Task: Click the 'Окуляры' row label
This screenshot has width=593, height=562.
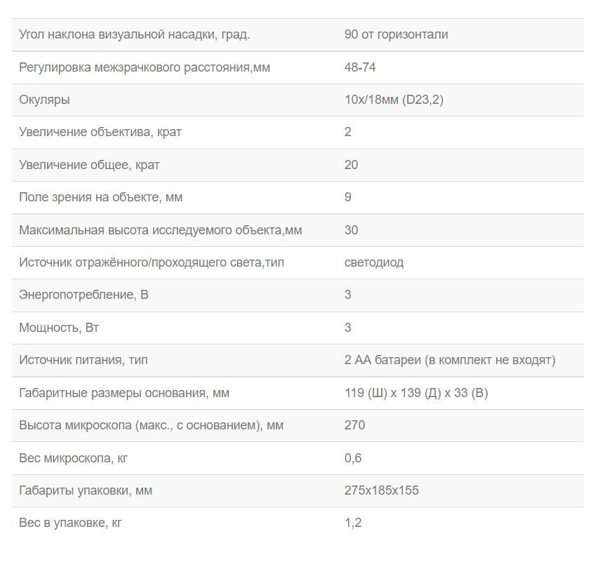Action: 44,100
